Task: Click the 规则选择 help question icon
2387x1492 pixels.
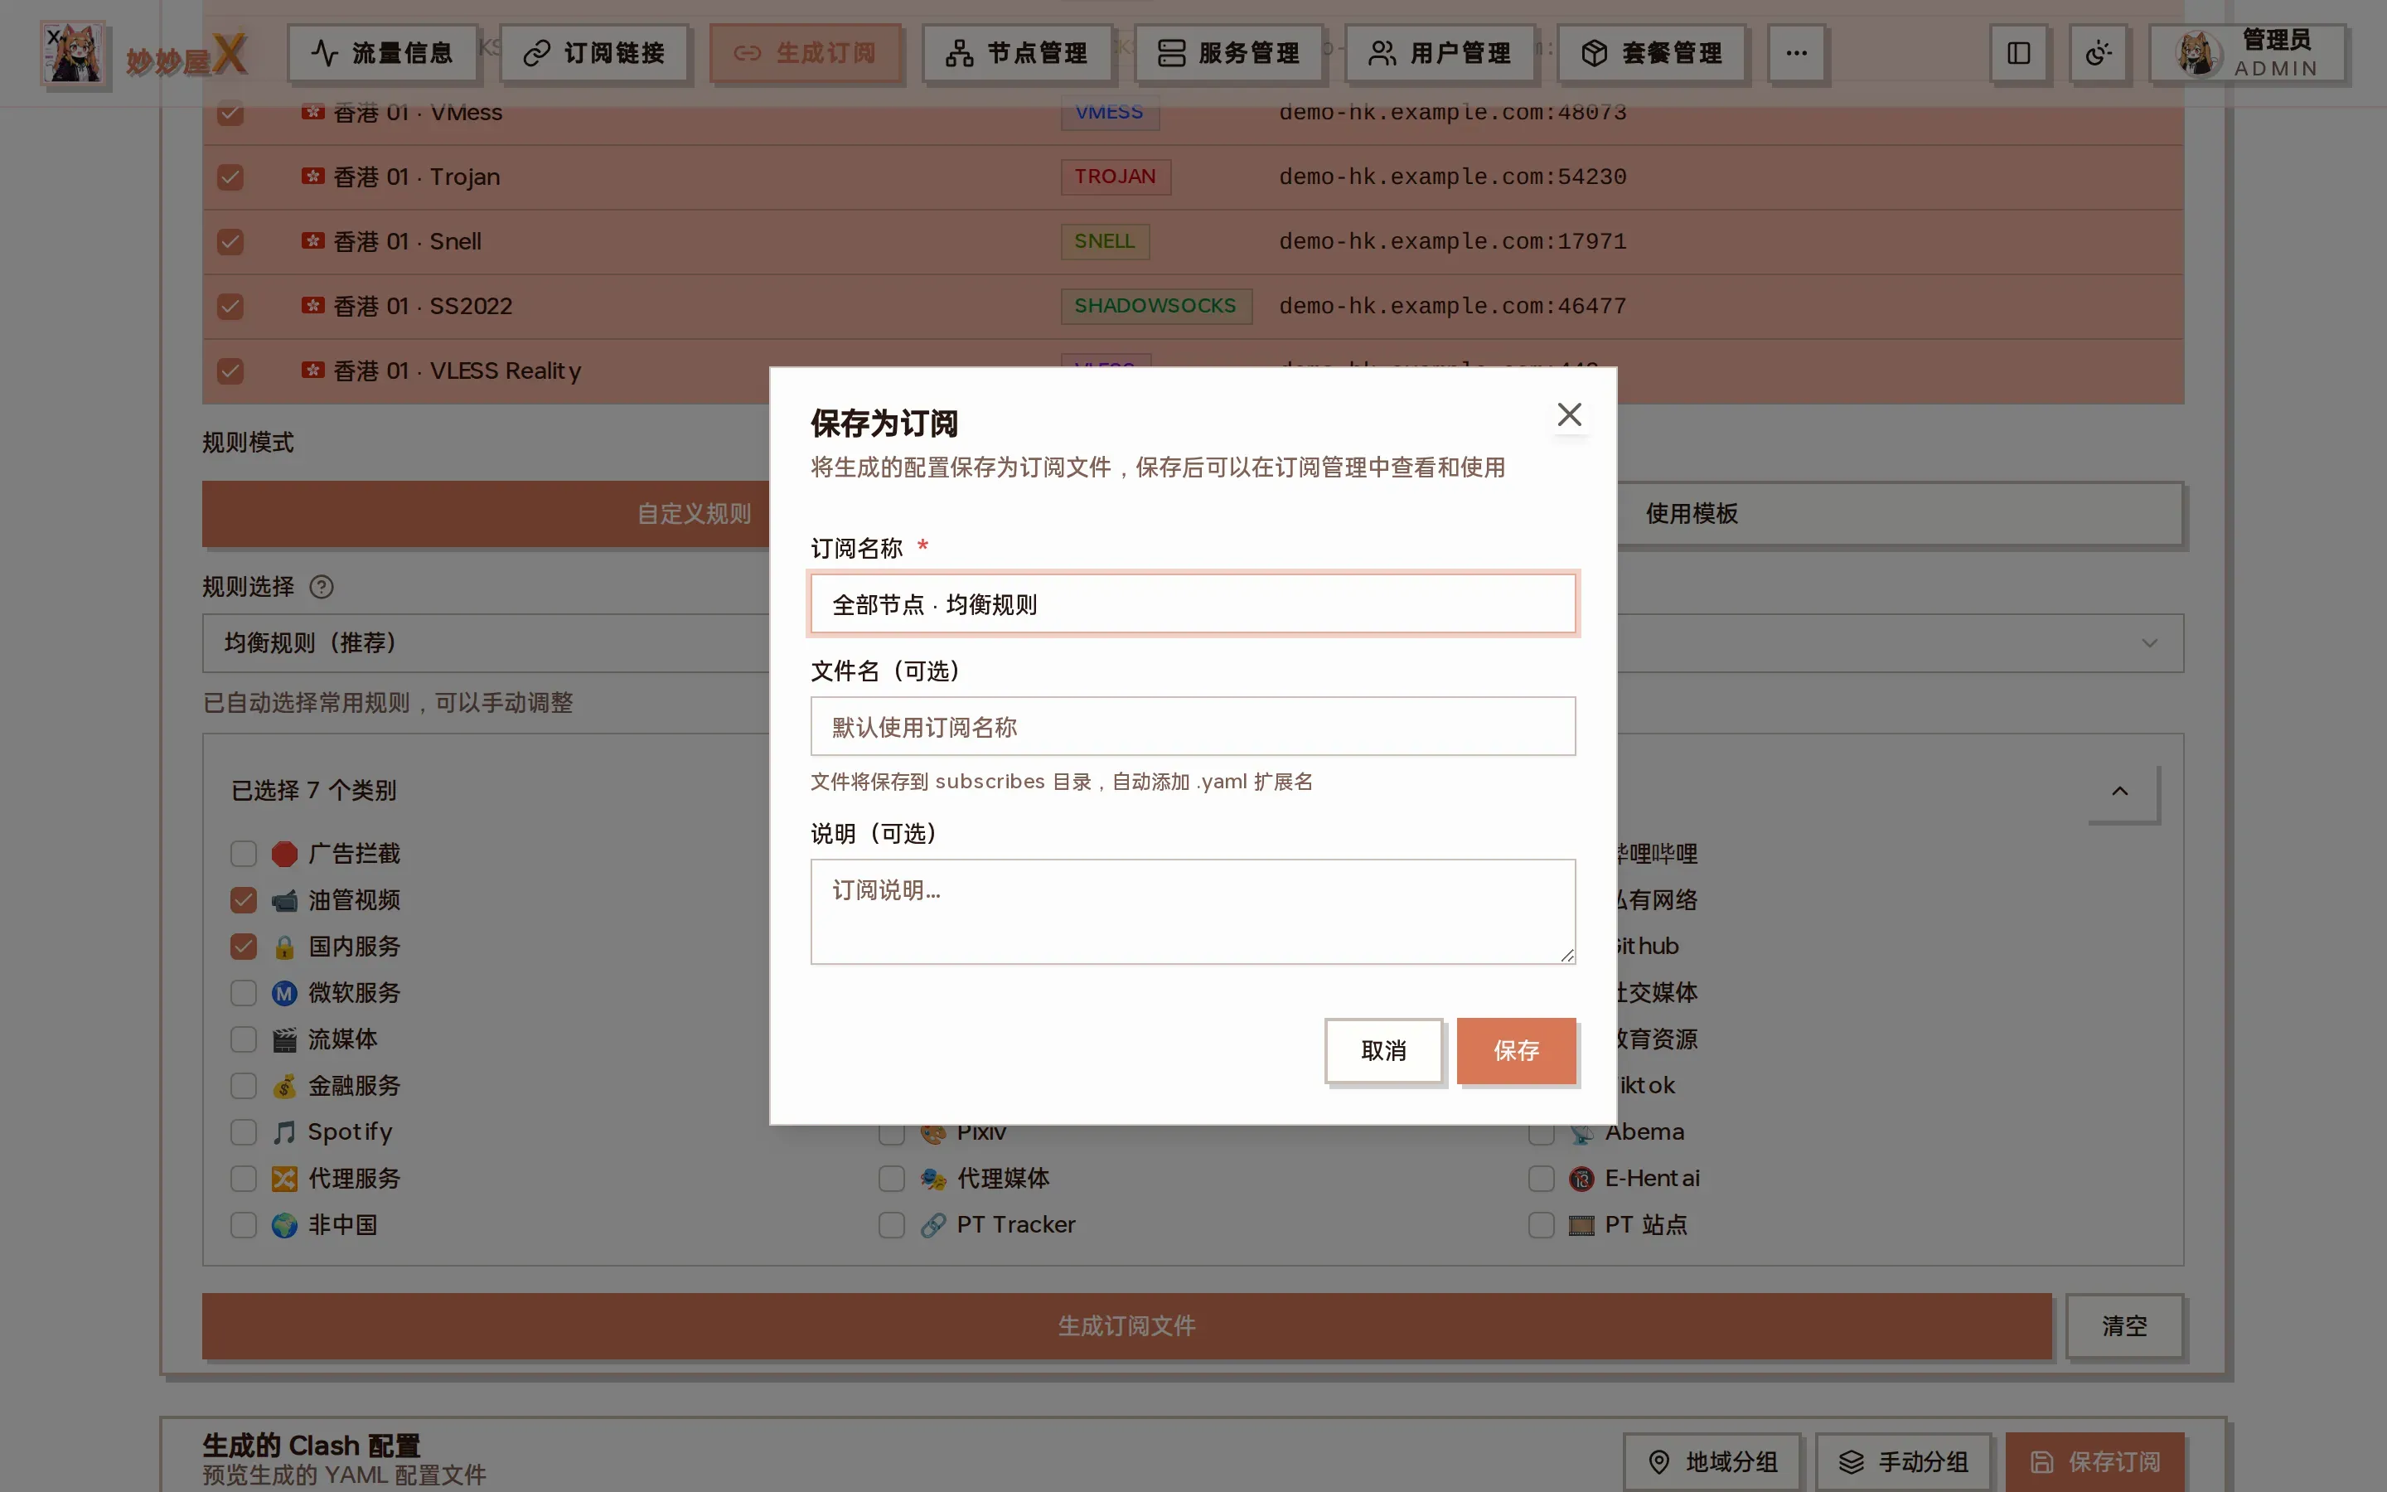Action: (322, 587)
